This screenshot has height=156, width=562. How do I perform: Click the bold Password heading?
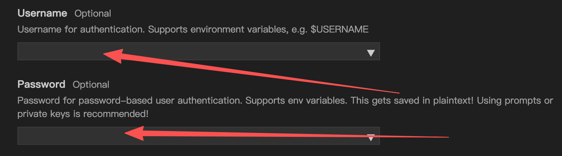pos(41,84)
